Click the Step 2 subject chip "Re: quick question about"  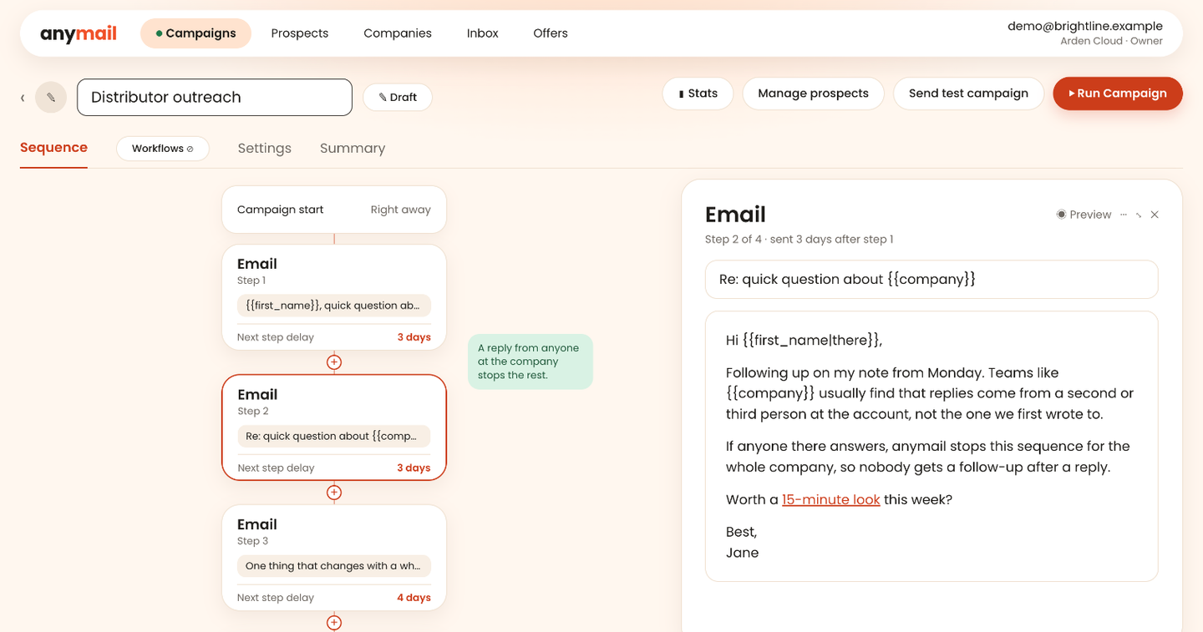click(x=334, y=436)
